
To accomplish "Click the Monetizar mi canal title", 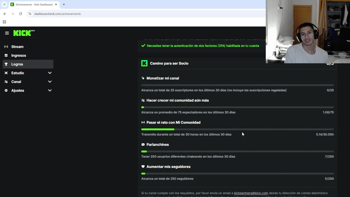I will coord(163,78).
